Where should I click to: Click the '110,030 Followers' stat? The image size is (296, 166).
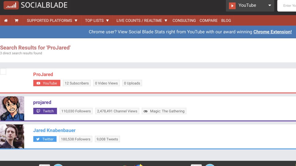pyautogui.click(x=76, y=111)
